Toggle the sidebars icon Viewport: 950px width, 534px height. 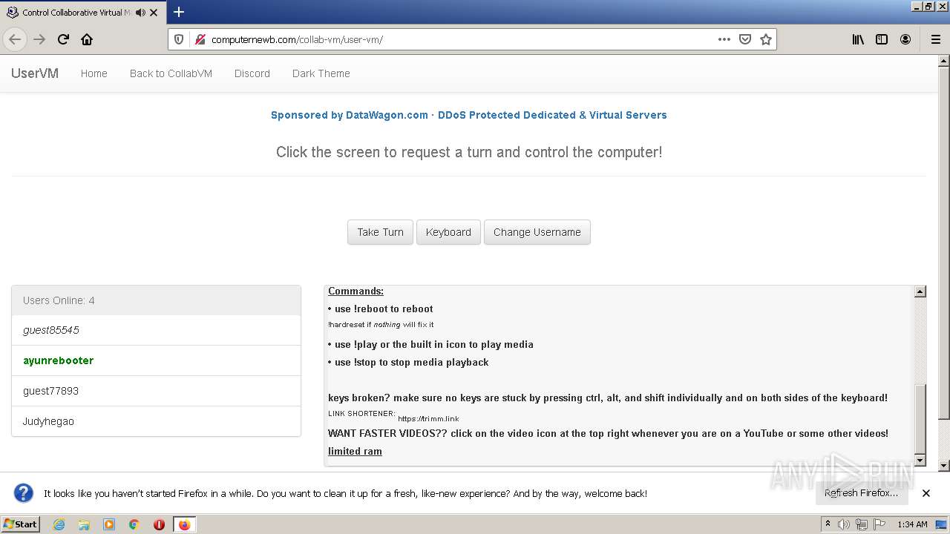pos(882,39)
